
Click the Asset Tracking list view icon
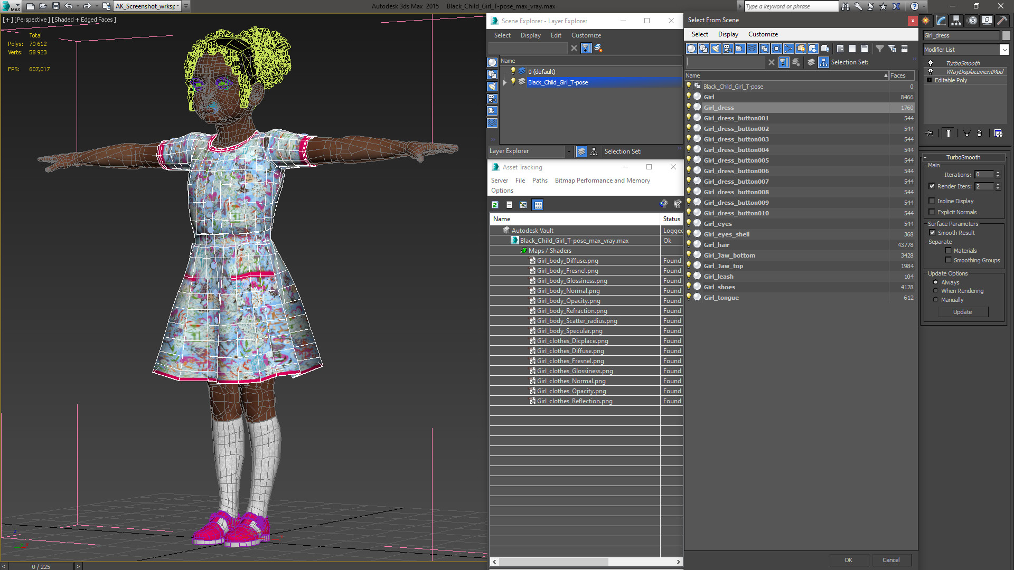509,204
